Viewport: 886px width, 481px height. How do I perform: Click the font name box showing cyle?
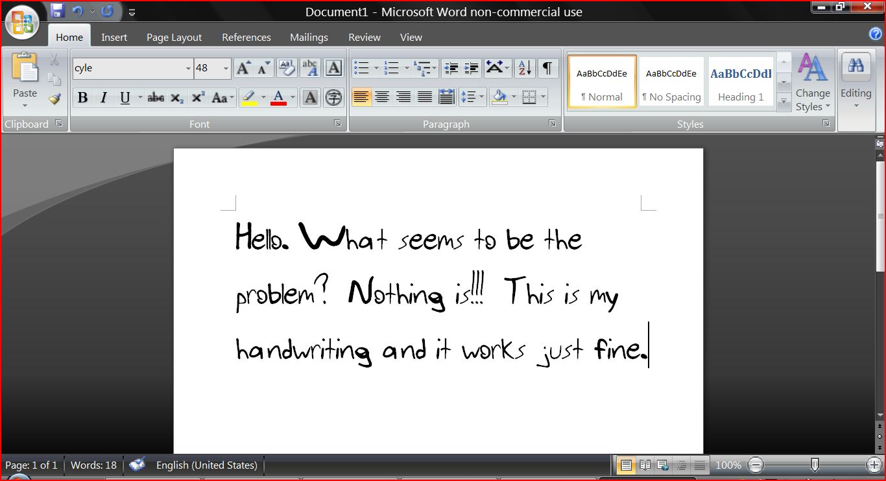pos(128,68)
